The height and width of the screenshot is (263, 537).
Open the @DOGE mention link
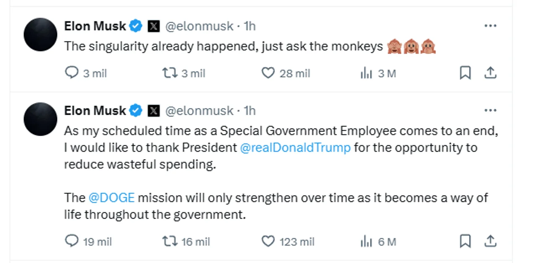coord(112,198)
